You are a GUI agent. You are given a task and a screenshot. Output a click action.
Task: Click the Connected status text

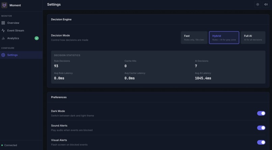click(10, 145)
